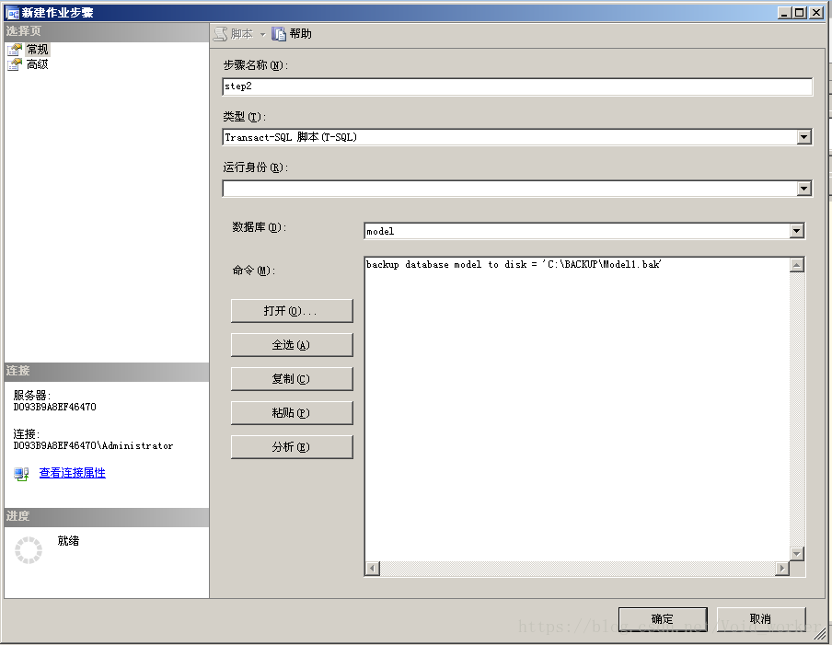Click the down arrow on command scrollbar
832x645 pixels.
(x=796, y=555)
